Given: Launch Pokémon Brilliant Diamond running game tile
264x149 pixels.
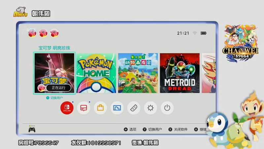Looking at the screenshot, I should tap(54, 73).
